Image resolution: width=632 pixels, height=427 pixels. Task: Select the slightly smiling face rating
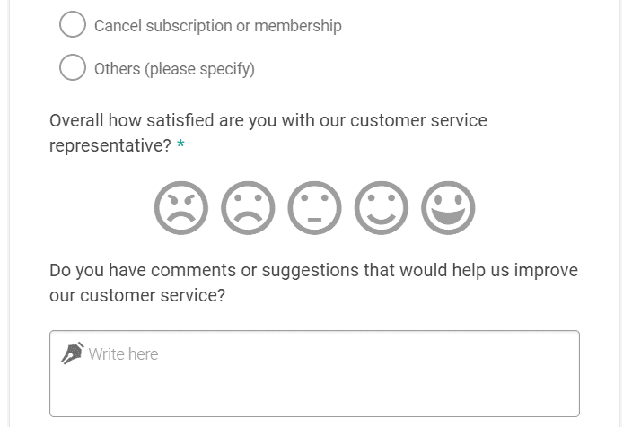tap(382, 208)
